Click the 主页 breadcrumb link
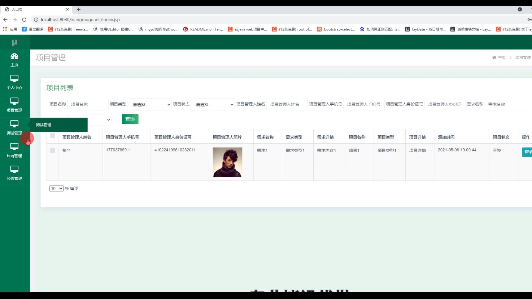 (x=502, y=58)
